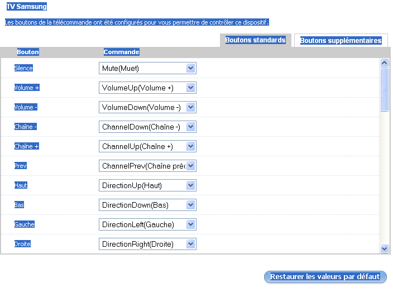Open the DirectionLeft(Gauche) dropdown
Screen dimensions: 393x307
190,224
